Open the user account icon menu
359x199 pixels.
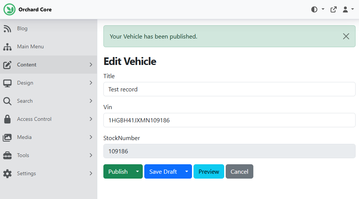pyautogui.click(x=345, y=9)
